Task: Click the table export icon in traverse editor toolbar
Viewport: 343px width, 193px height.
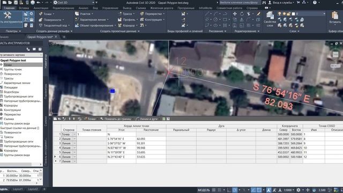Action: [164, 119]
